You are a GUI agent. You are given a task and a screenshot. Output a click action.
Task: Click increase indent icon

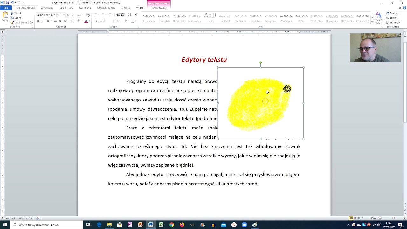pyautogui.click(x=123, y=15)
